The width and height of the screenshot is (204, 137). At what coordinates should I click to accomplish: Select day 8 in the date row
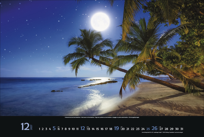tap(66, 129)
